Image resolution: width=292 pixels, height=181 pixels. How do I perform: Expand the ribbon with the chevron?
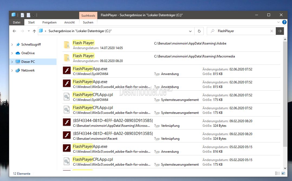[278, 22]
